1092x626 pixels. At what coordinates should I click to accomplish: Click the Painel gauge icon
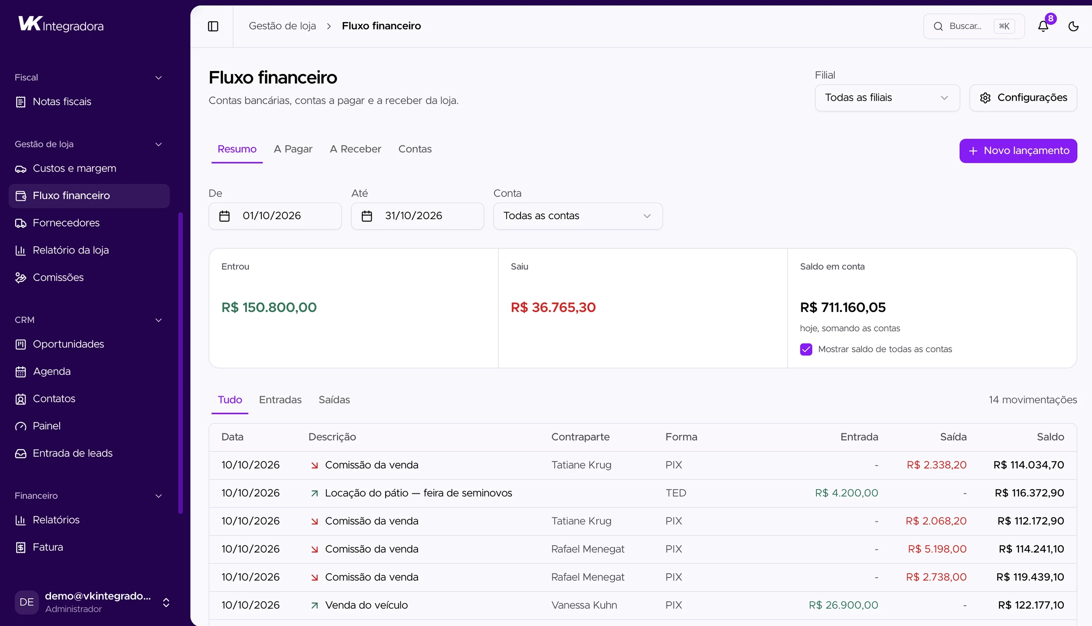click(21, 426)
